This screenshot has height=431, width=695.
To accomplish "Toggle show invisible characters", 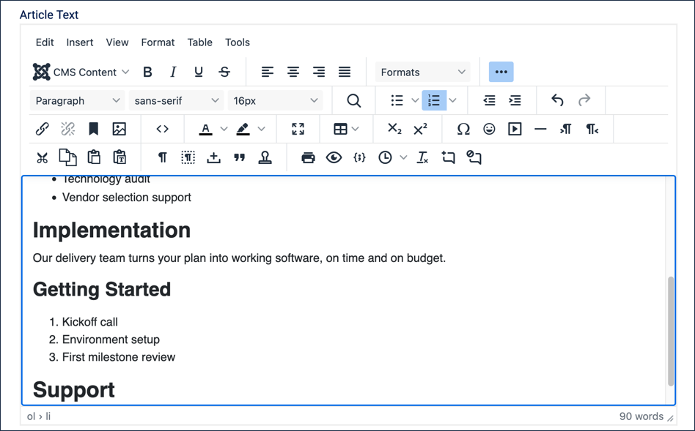I will click(162, 157).
